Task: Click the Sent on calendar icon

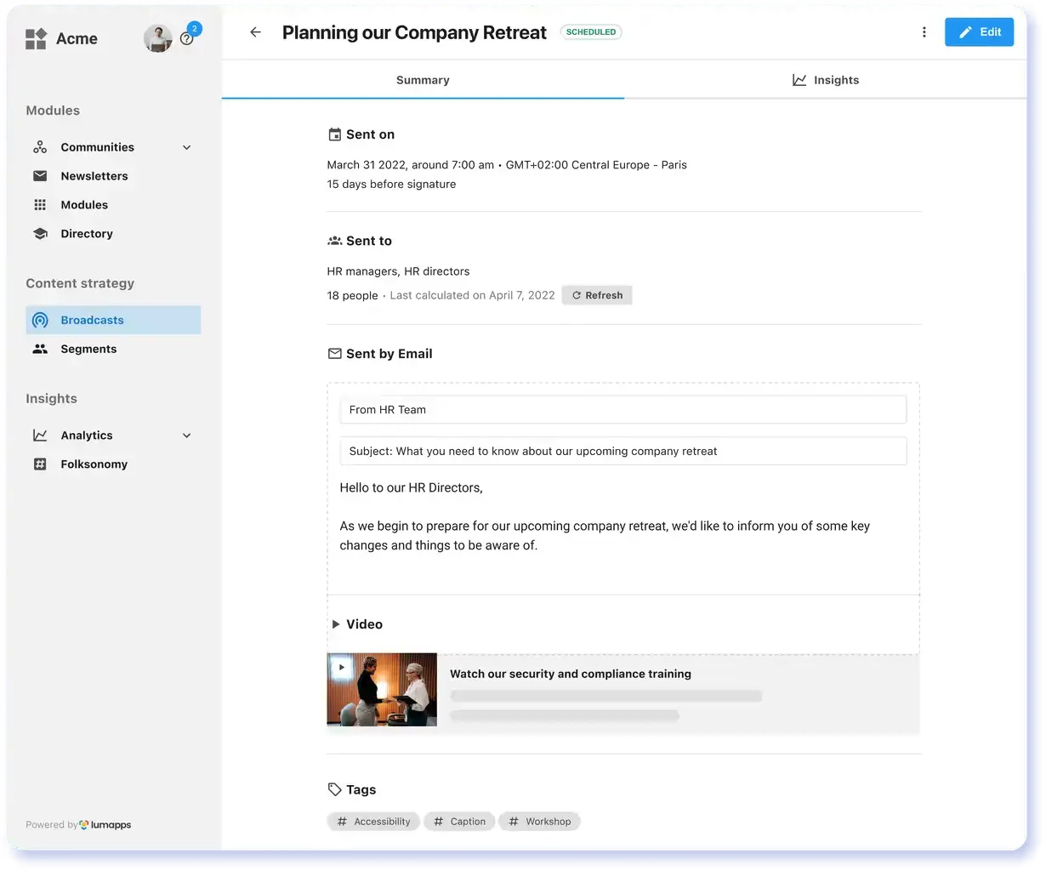Action: tap(335, 134)
